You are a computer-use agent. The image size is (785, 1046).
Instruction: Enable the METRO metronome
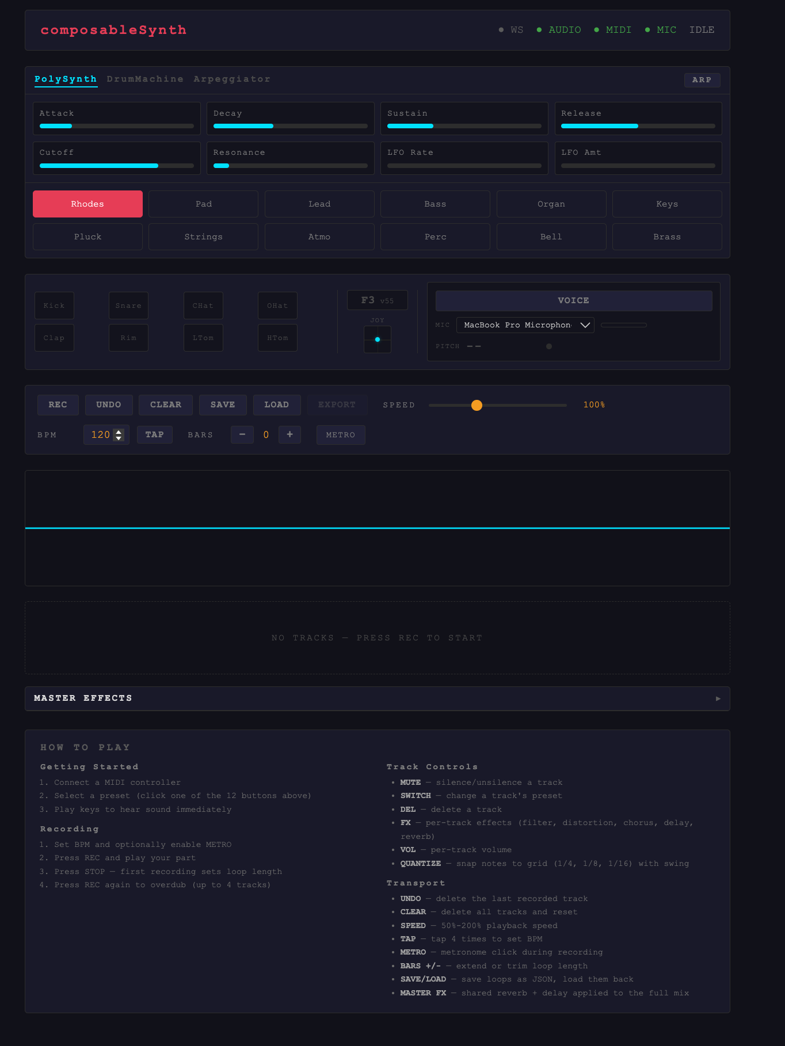(341, 435)
